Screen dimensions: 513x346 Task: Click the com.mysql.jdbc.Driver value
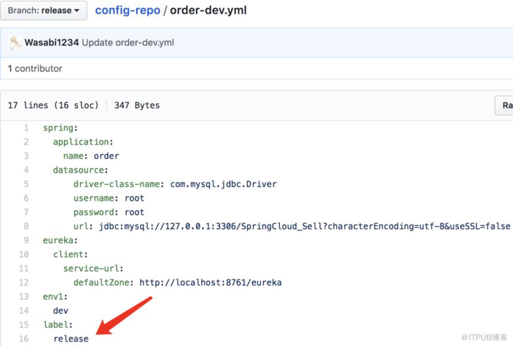pos(224,184)
